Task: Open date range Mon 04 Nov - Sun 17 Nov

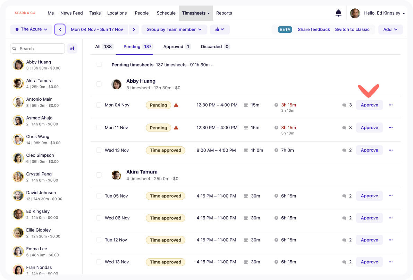Action: pyautogui.click(x=97, y=29)
